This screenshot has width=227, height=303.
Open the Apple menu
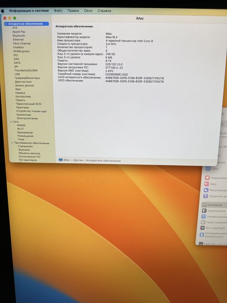coord(3,11)
